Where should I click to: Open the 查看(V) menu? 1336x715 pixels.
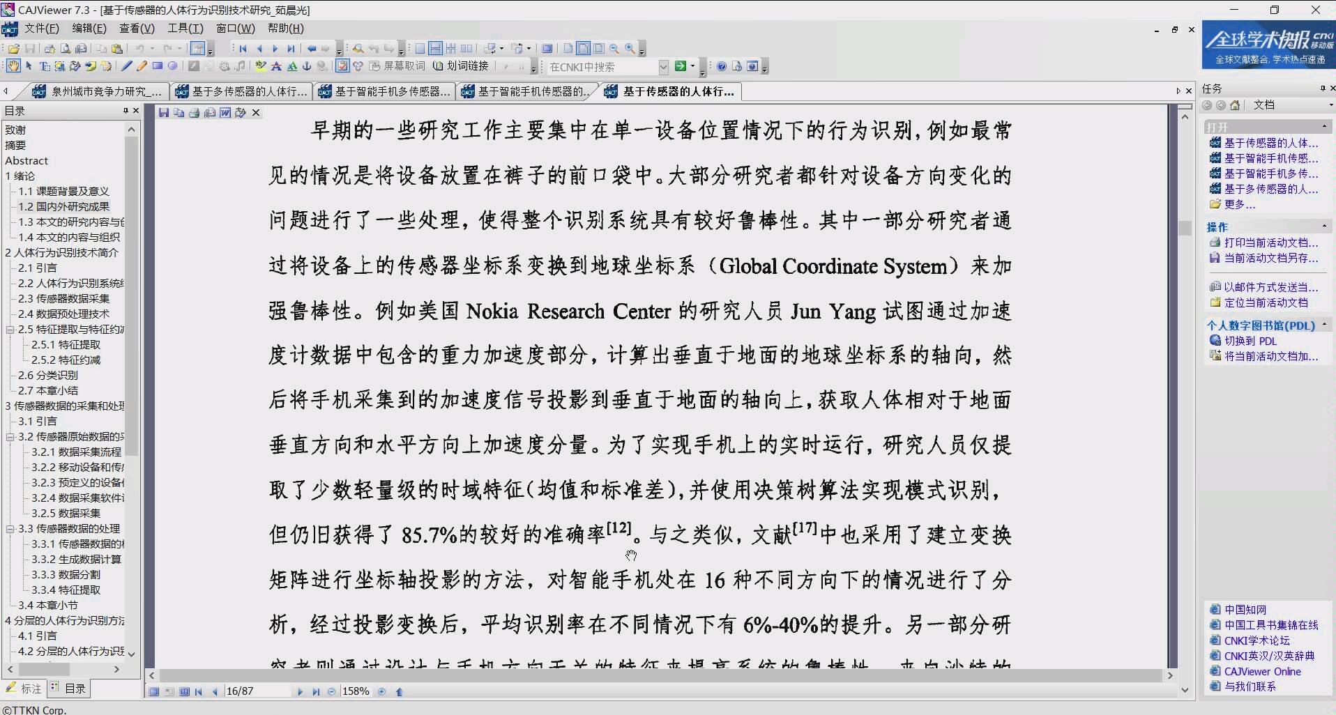[135, 29]
